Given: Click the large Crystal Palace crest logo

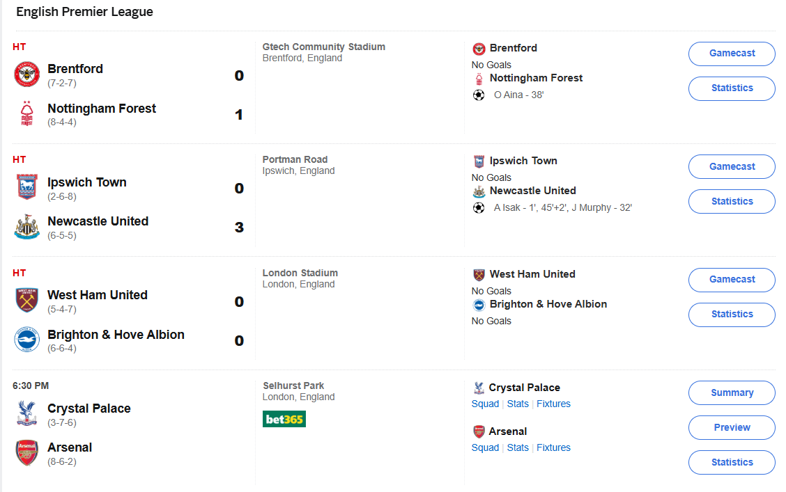Looking at the screenshot, I should coord(27,413).
